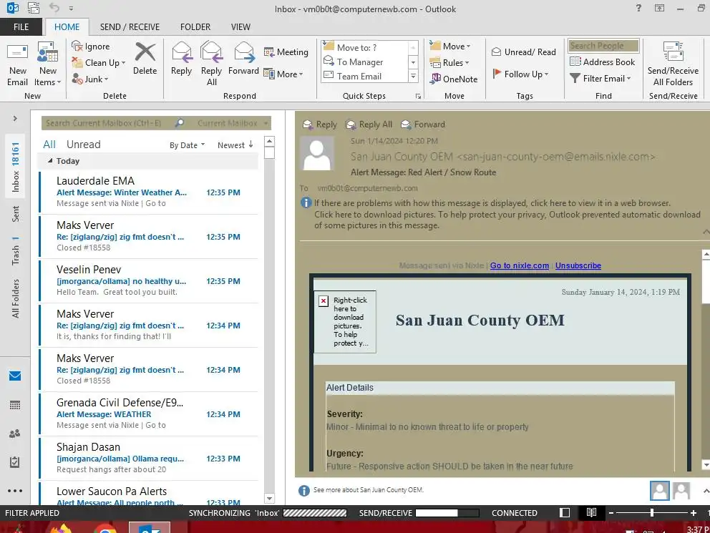Switch to Mail view icon
This screenshot has height=533, width=710.
(15, 376)
